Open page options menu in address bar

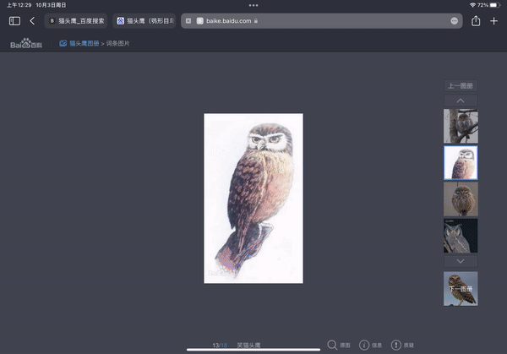pyautogui.click(x=455, y=20)
